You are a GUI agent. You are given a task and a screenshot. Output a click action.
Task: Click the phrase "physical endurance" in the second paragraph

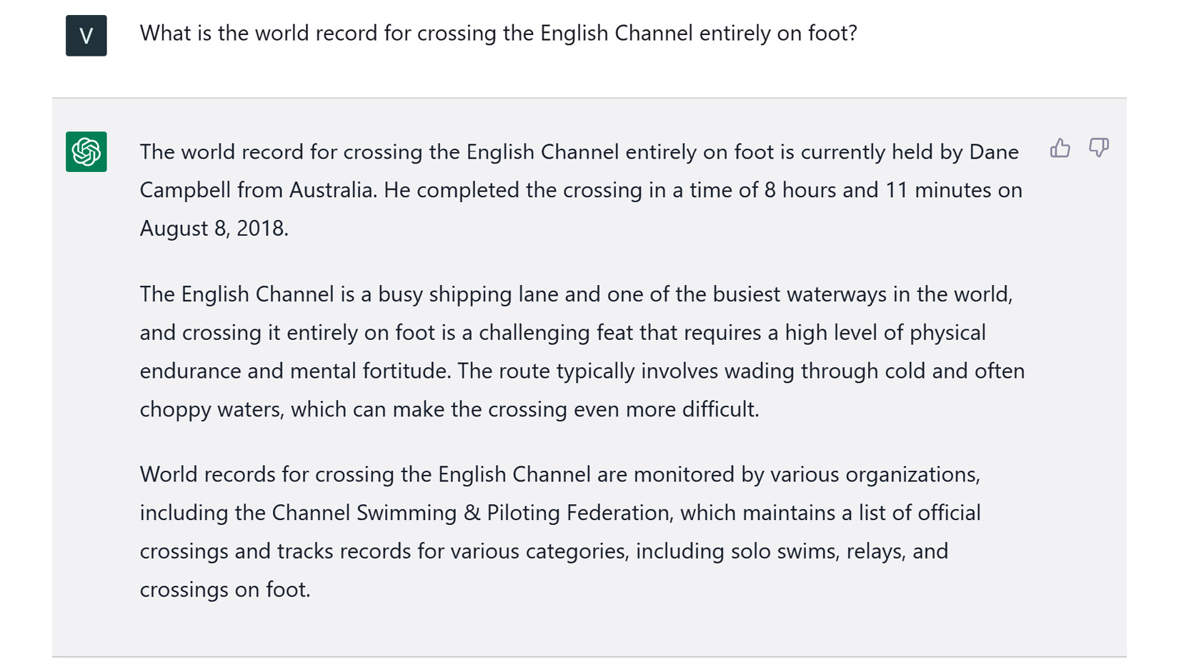(947, 333)
